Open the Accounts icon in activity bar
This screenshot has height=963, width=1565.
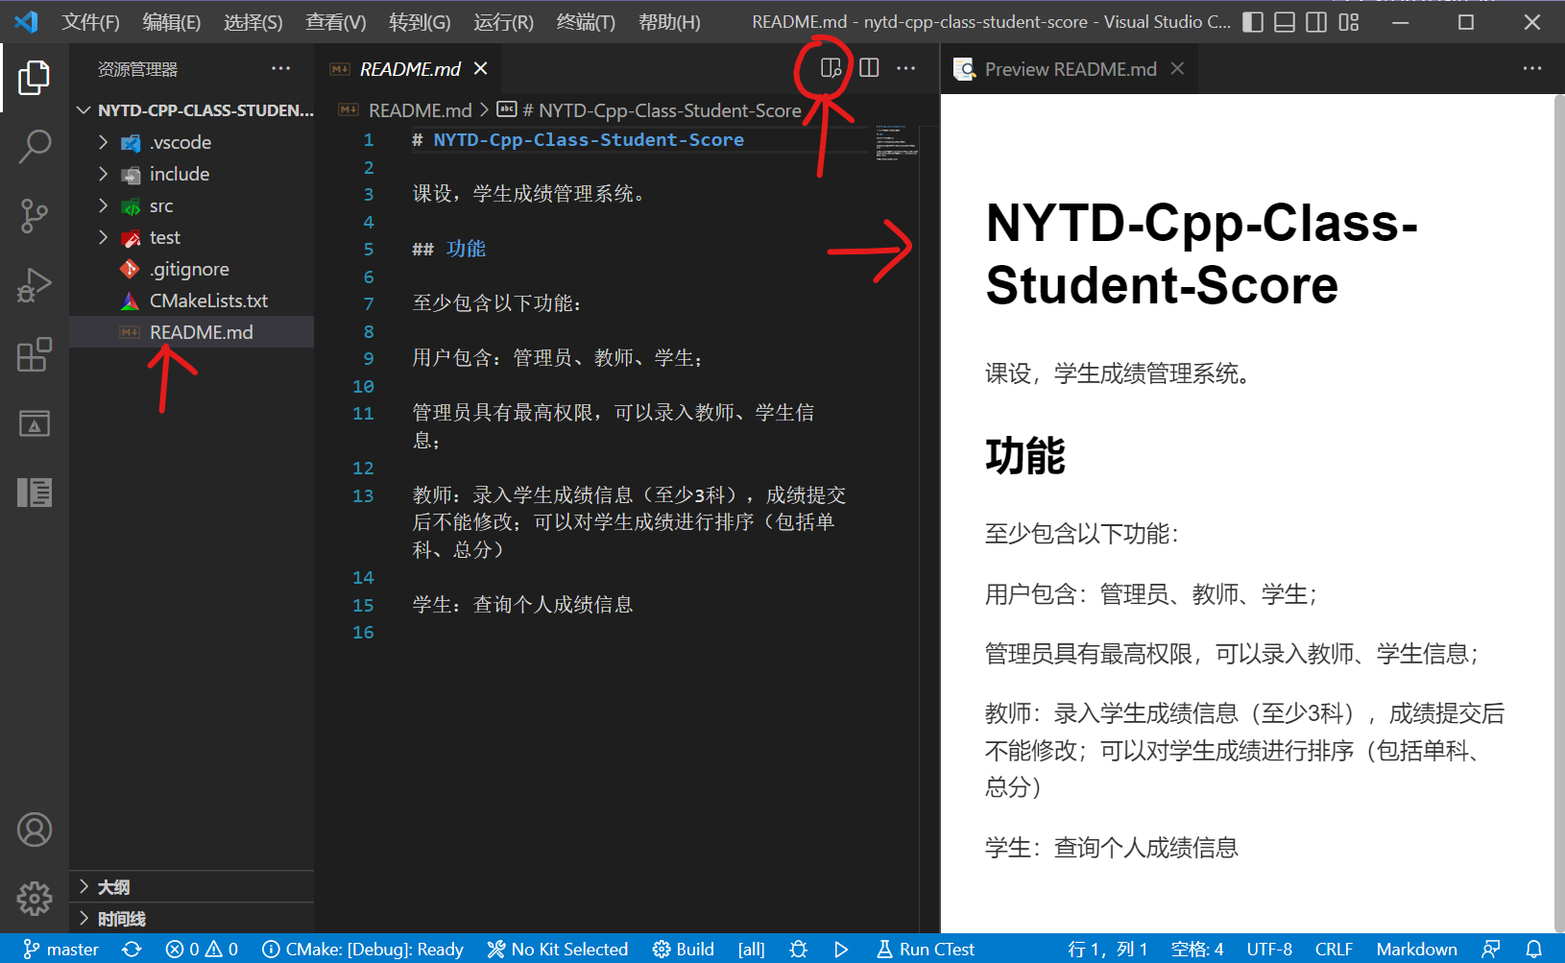pyautogui.click(x=35, y=830)
